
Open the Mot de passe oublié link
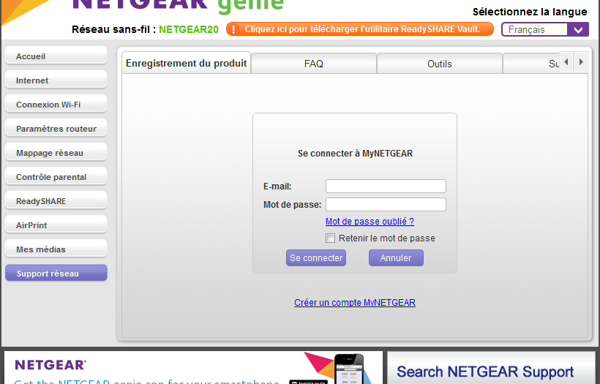(x=370, y=222)
